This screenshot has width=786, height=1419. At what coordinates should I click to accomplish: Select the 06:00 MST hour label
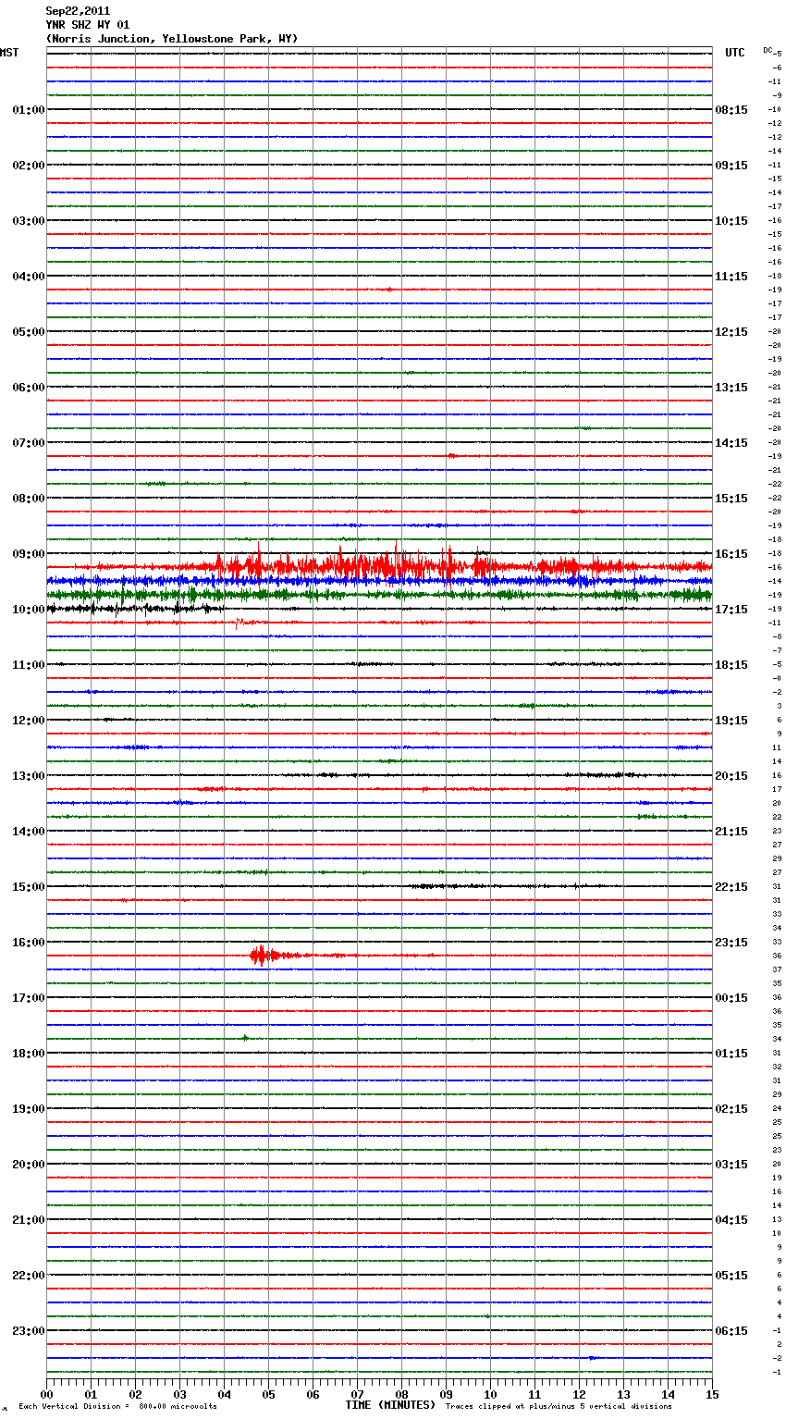point(29,388)
